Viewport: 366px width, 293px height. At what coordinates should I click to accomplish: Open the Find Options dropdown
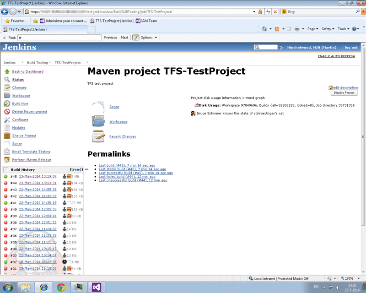149,38
